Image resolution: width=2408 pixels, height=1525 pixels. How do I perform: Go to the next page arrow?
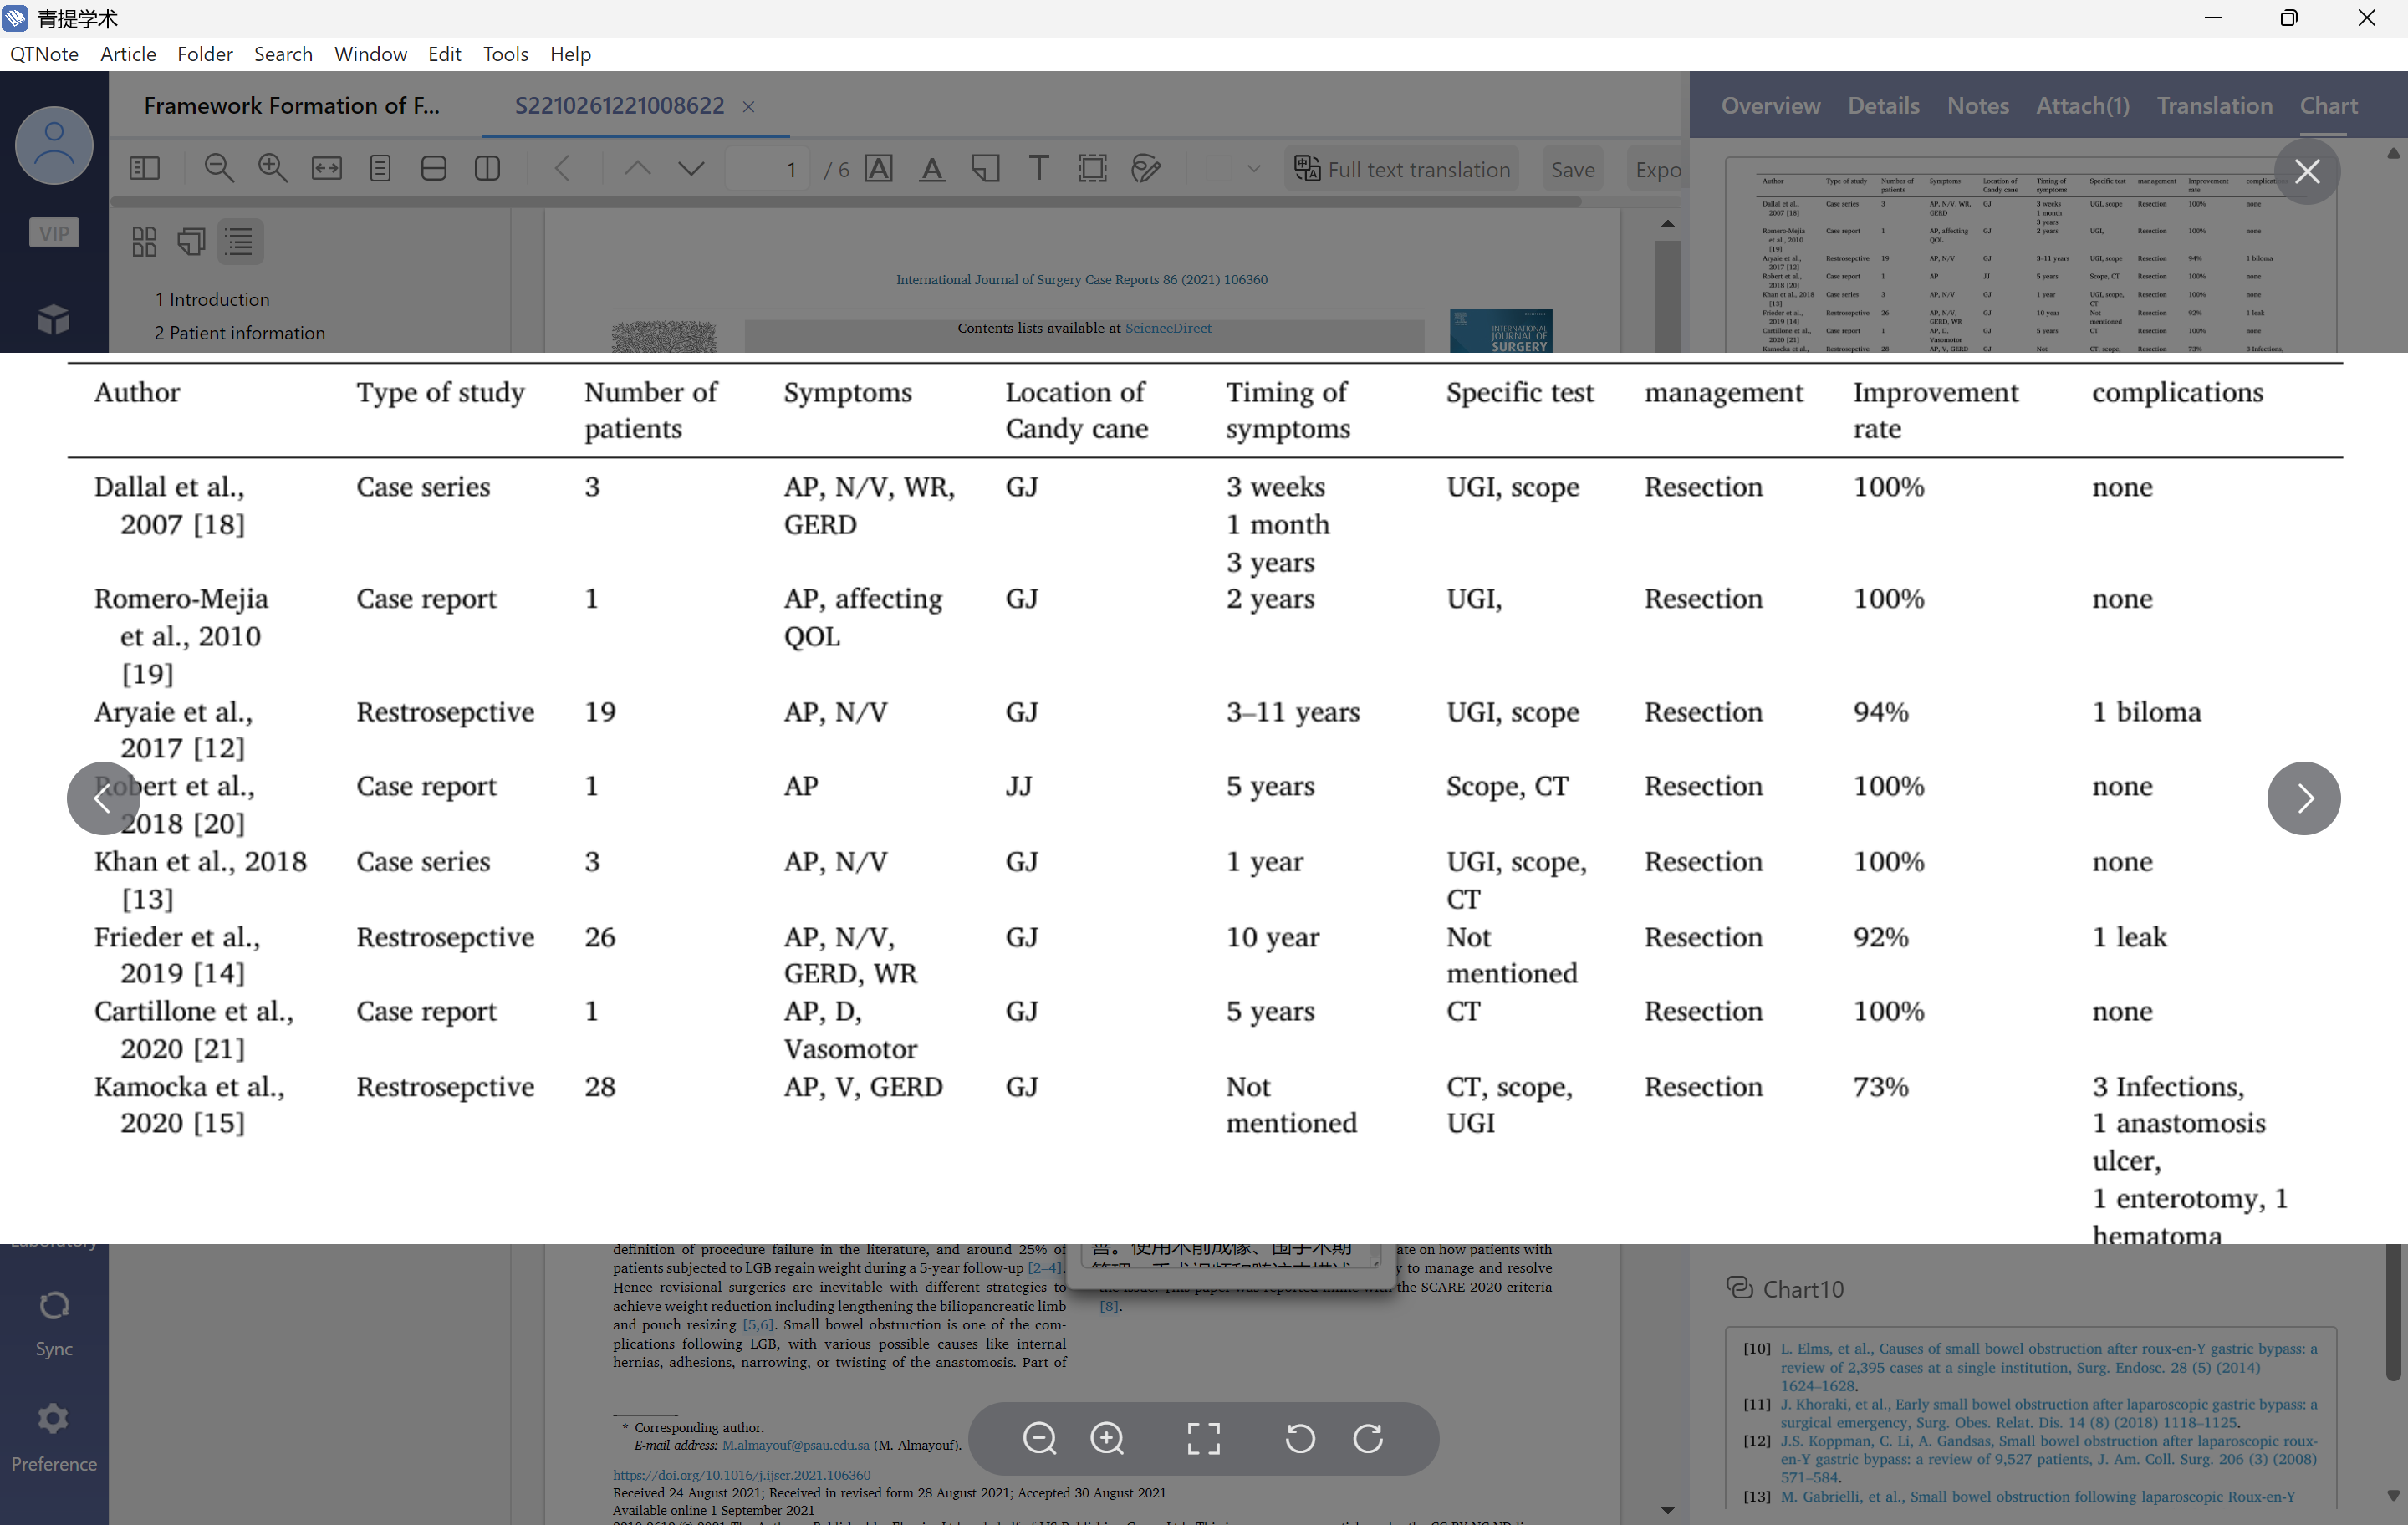pyautogui.click(x=691, y=169)
